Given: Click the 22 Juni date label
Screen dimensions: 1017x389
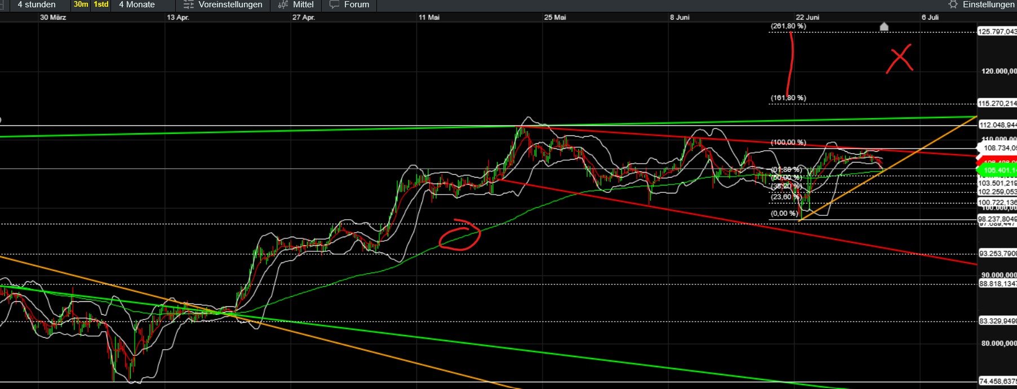Looking at the screenshot, I should pos(807,17).
